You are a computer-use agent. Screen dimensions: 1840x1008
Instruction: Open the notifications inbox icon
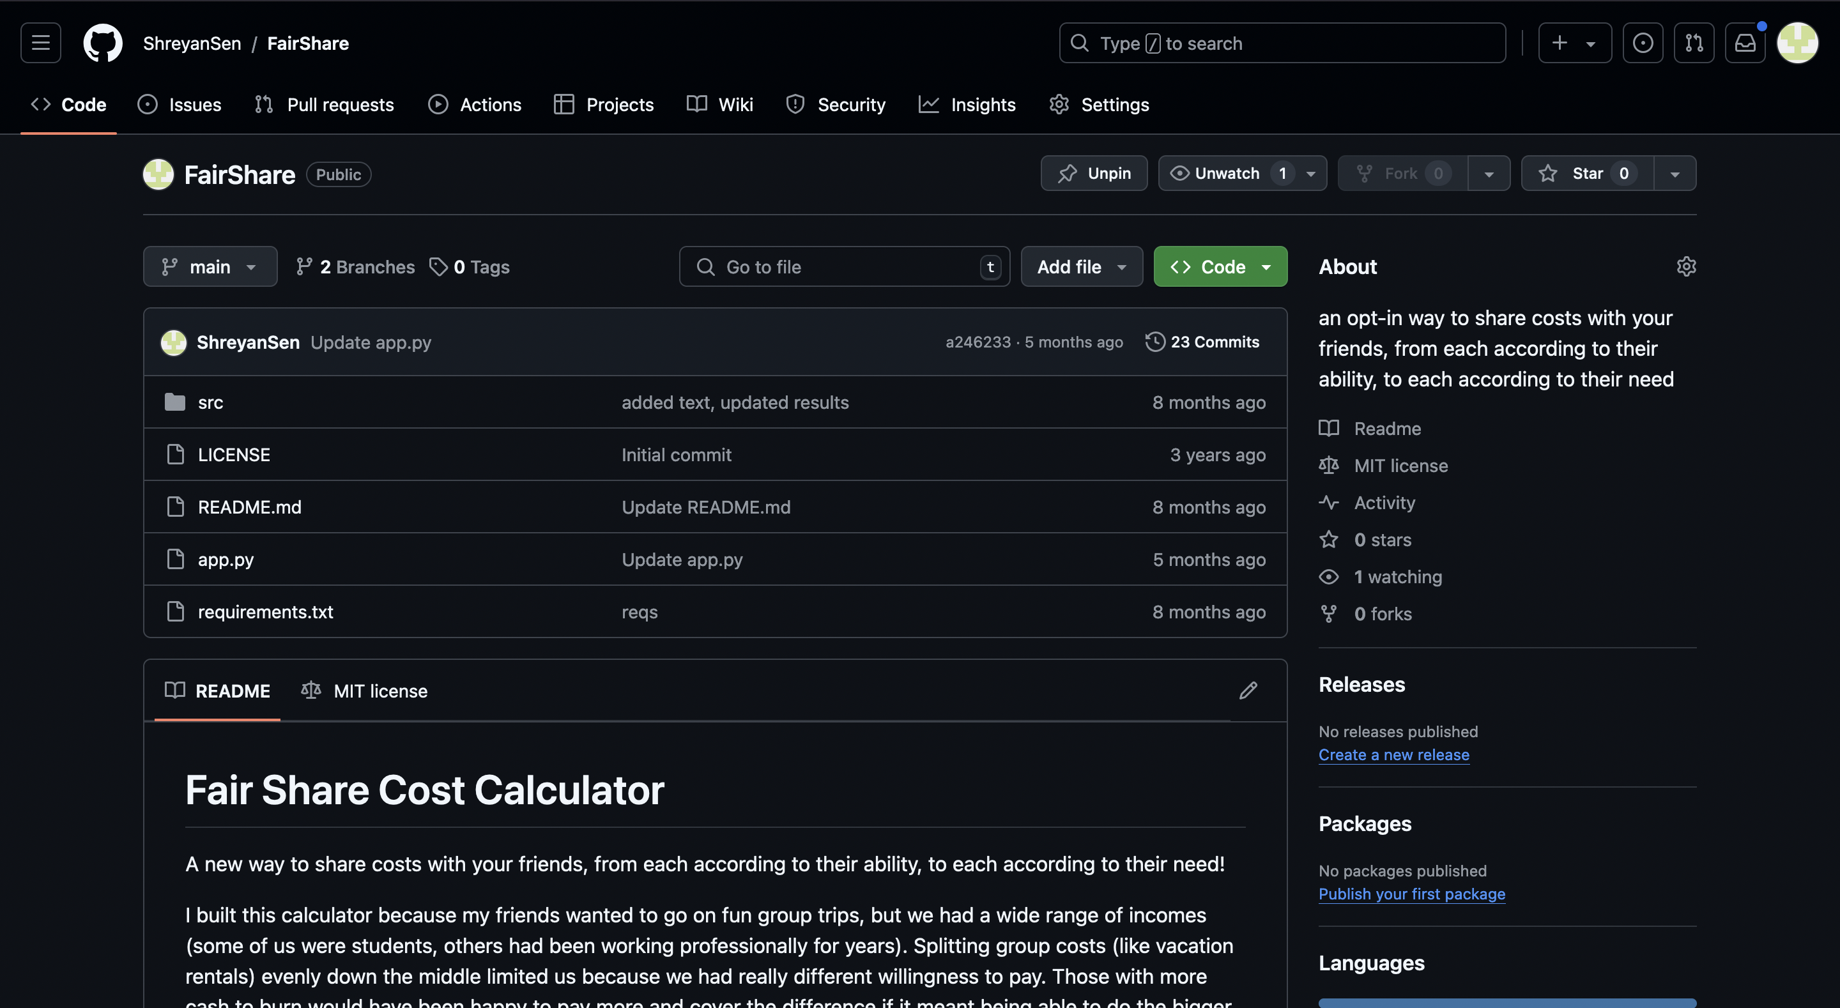click(x=1745, y=43)
